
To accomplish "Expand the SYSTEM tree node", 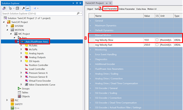I will coord(7,26).
